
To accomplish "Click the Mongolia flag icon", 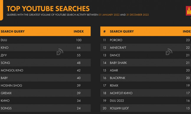I will pyautogui.click(x=188, y=11).
